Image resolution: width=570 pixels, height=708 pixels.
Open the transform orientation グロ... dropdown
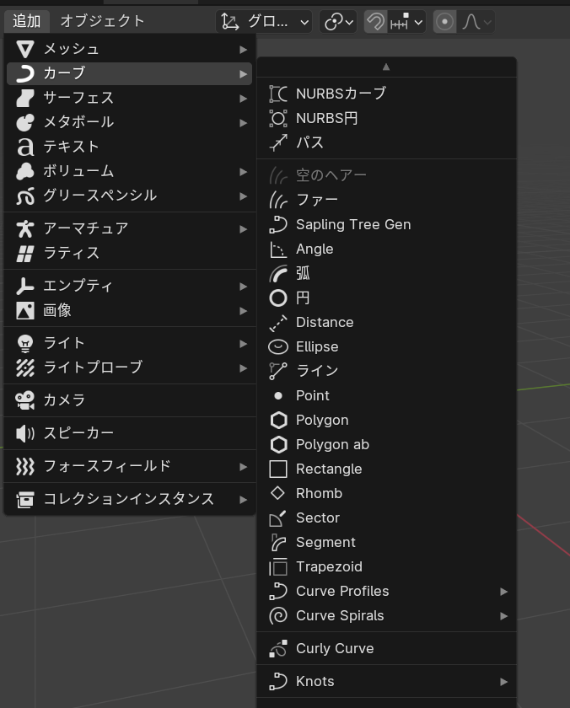pyautogui.click(x=264, y=22)
